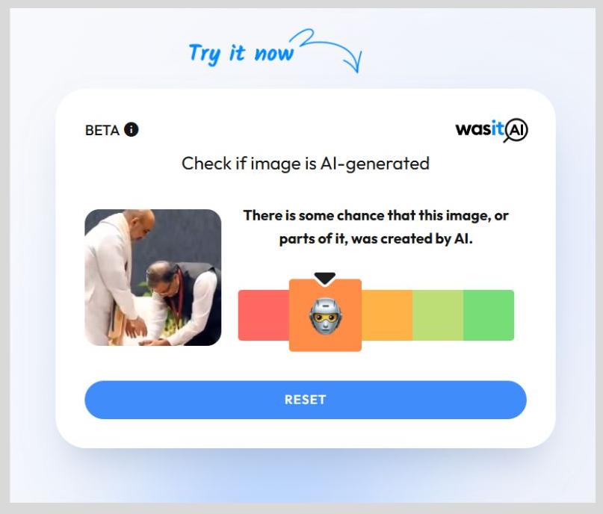Click the BETA label text
This screenshot has width=603, height=514.
pos(102,130)
